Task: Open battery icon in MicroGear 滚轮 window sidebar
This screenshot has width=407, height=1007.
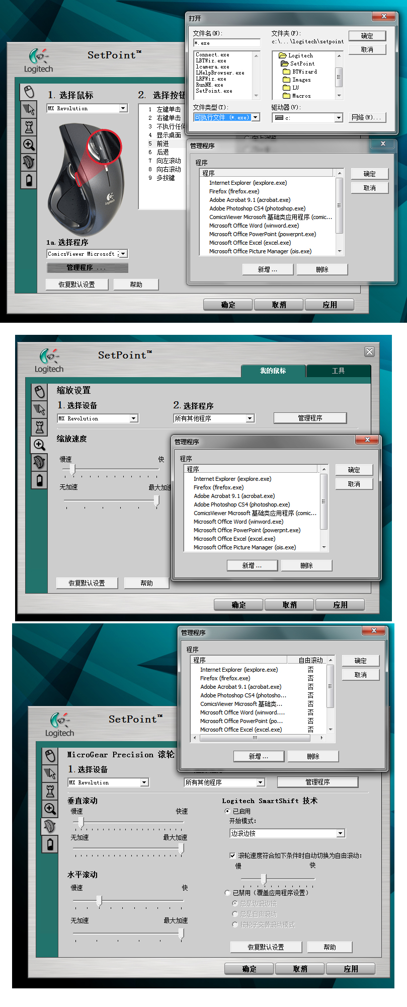Action: tap(50, 844)
